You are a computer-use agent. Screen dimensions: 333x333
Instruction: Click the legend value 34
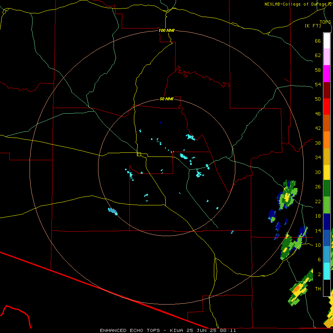click(318, 157)
